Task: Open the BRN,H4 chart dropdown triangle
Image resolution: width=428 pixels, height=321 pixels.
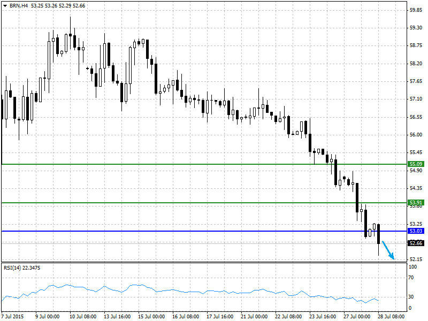Action: [5, 6]
